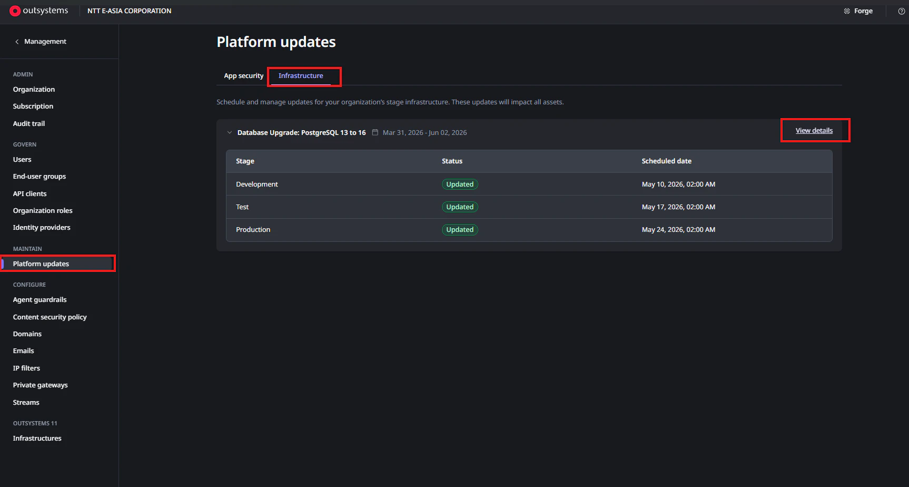909x487 pixels.
Task: Open Identity providers
Action: tap(42, 228)
